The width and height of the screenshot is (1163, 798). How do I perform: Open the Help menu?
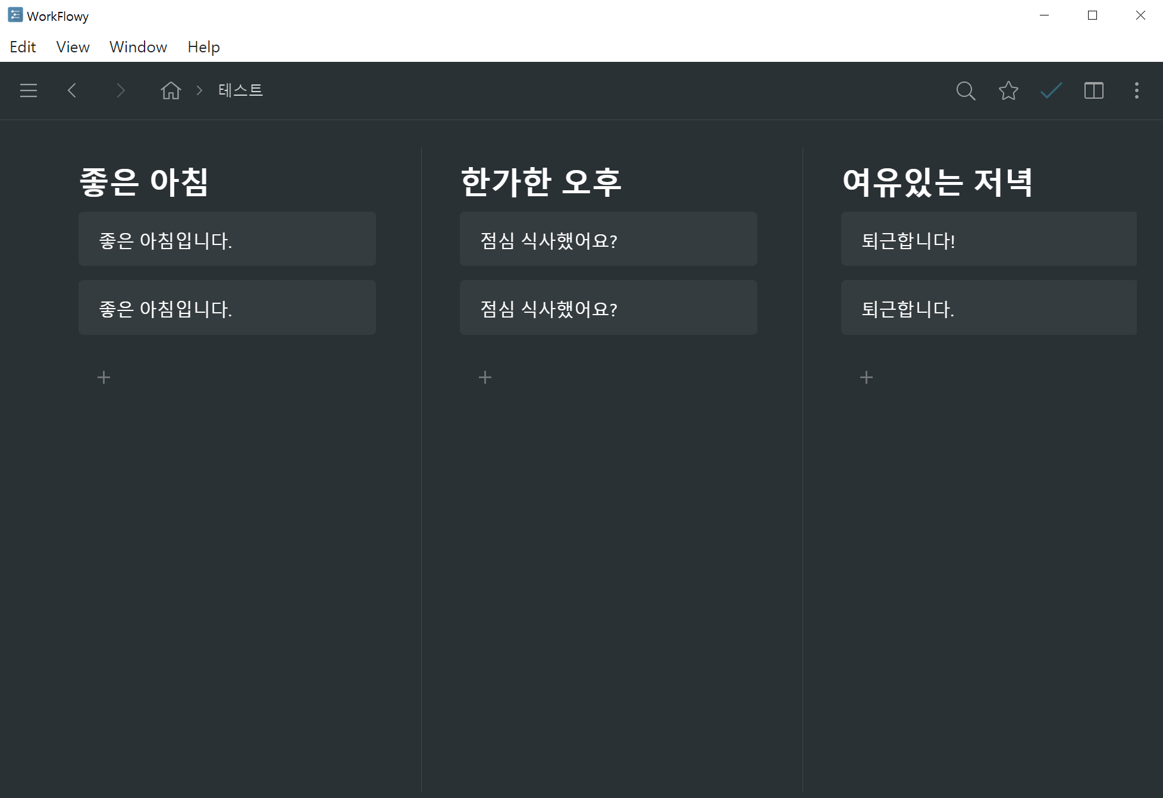point(203,47)
